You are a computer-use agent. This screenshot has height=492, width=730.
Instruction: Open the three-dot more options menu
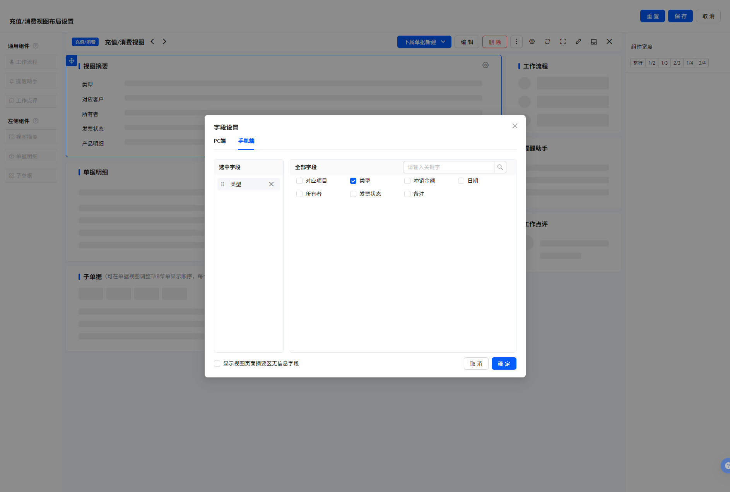[516, 42]
